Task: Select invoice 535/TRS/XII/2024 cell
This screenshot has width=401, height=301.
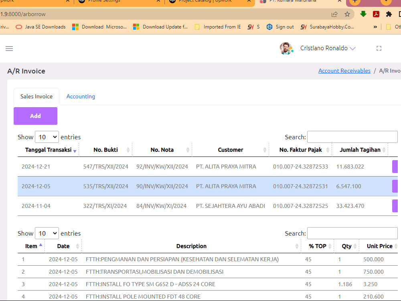Action: (x=105, y=186)
